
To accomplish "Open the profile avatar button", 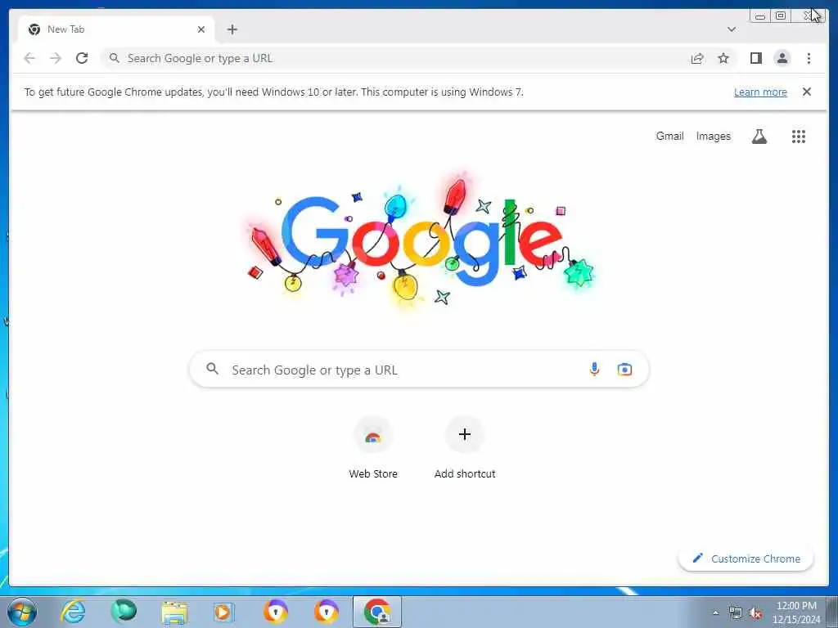I will click(x=782, y=58).
